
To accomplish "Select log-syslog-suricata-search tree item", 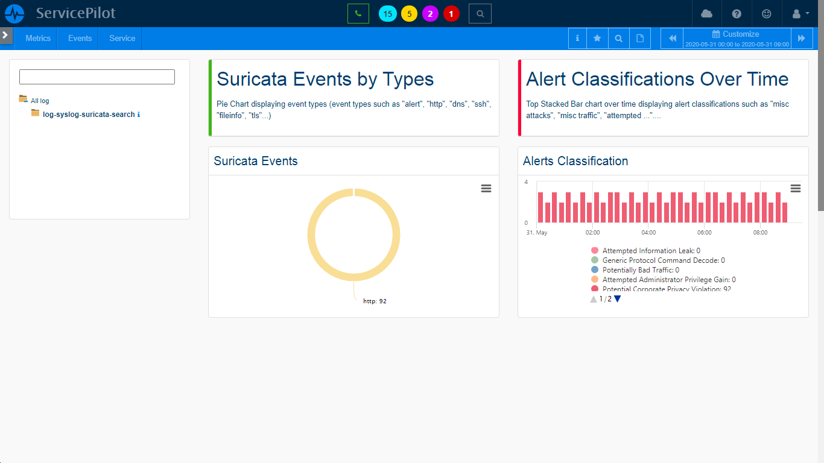I will tap(89, 115).
